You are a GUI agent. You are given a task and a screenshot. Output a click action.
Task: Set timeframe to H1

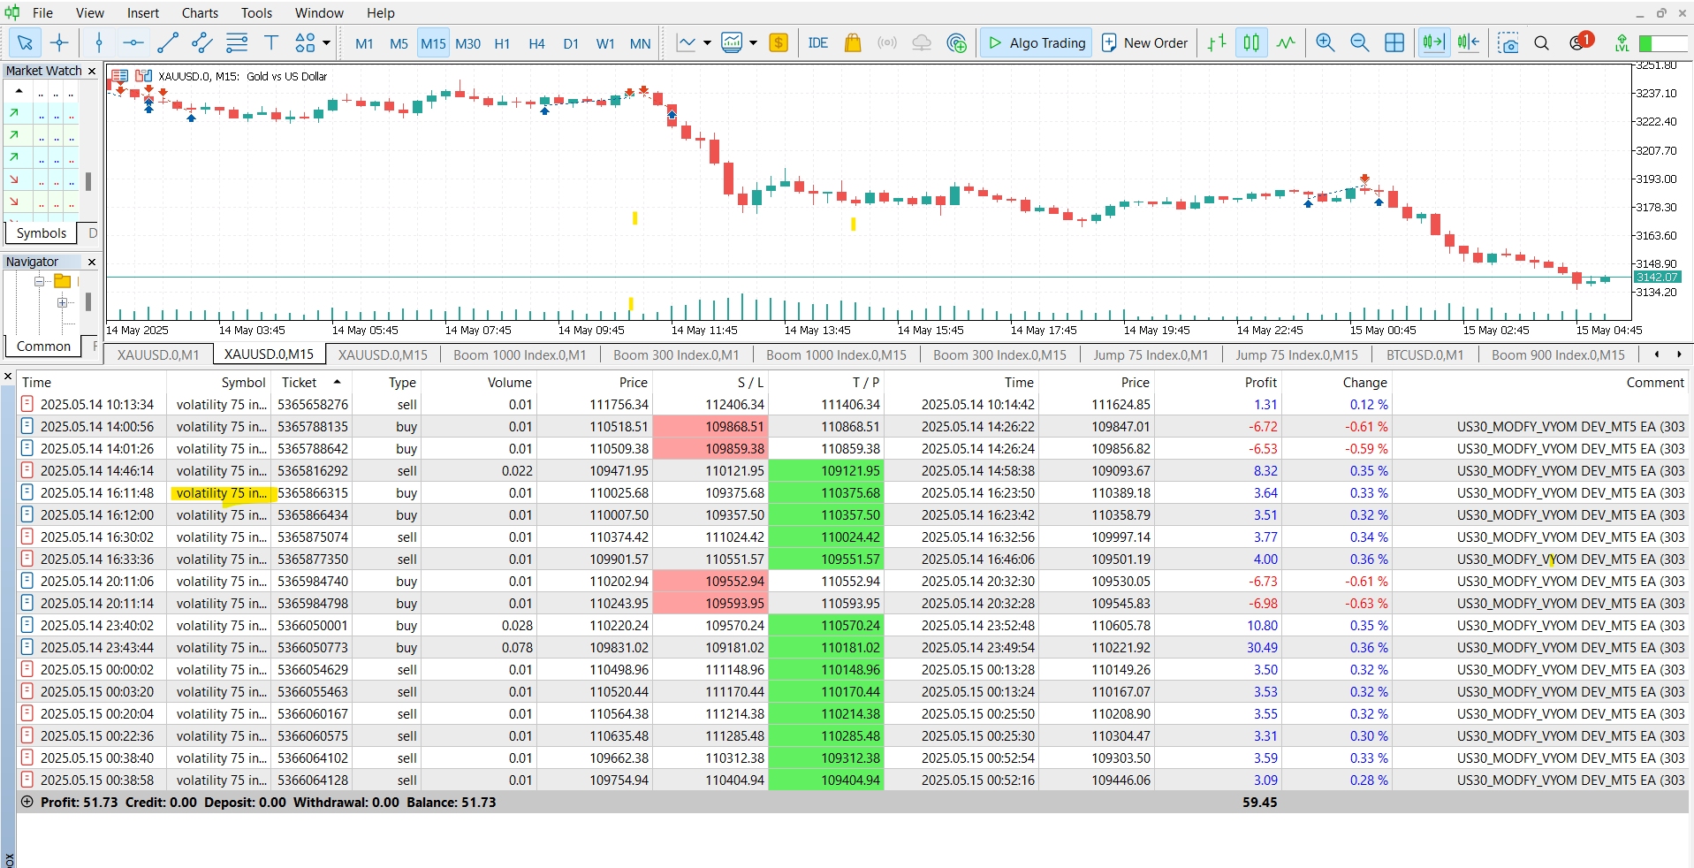click(502, 43)
